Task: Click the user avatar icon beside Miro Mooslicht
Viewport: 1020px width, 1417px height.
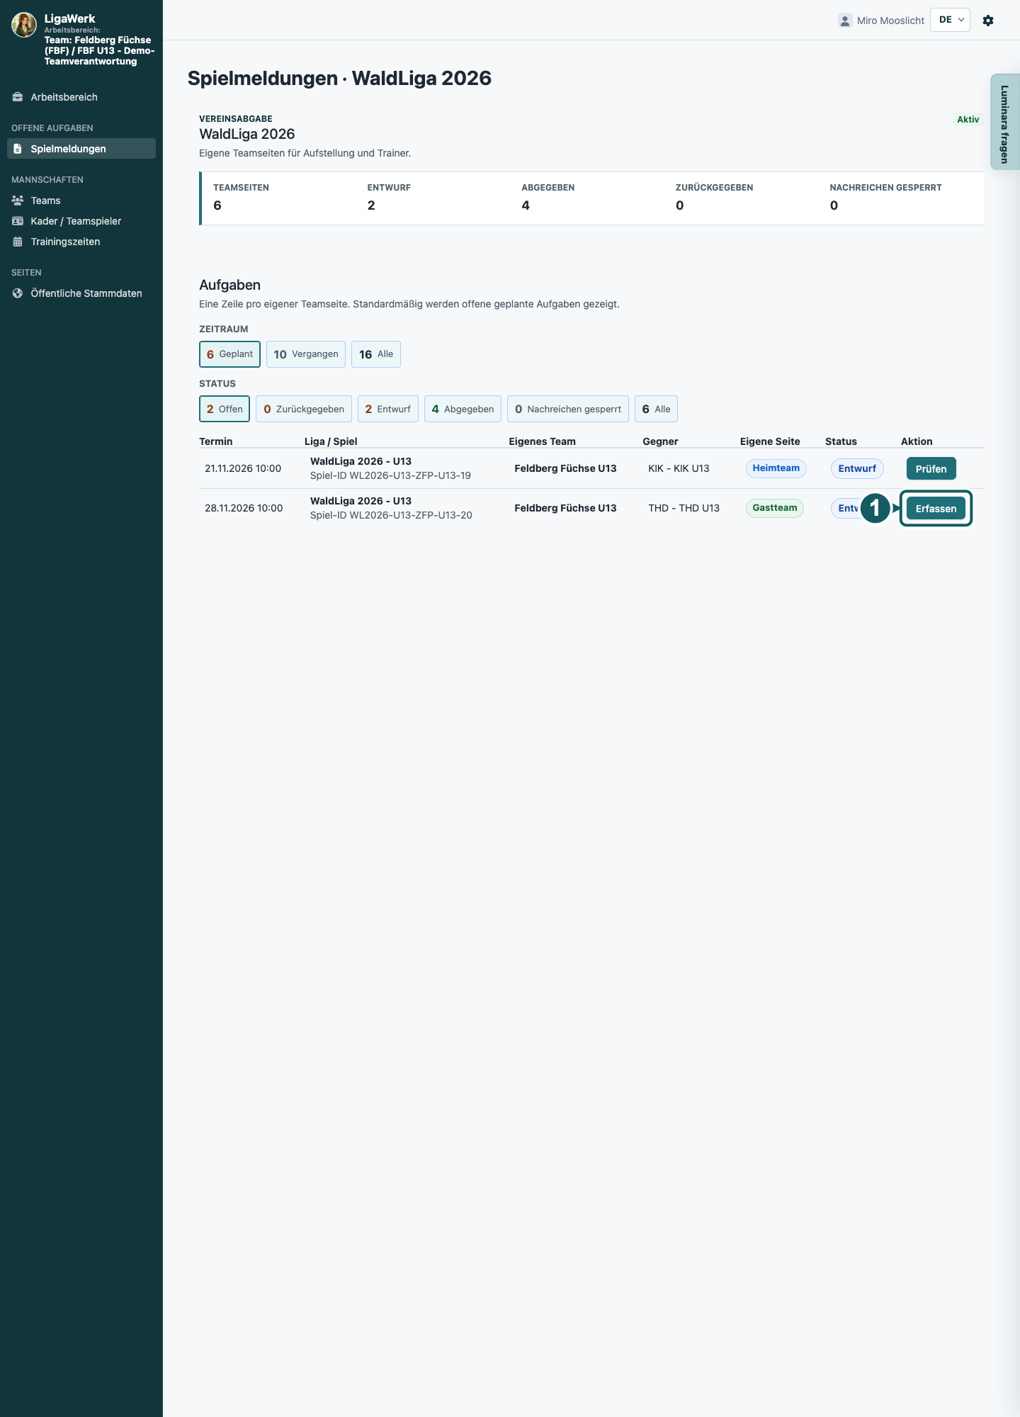Action: coord(845,21)
